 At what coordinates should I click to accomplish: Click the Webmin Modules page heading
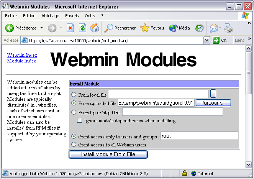click(123, 60)
